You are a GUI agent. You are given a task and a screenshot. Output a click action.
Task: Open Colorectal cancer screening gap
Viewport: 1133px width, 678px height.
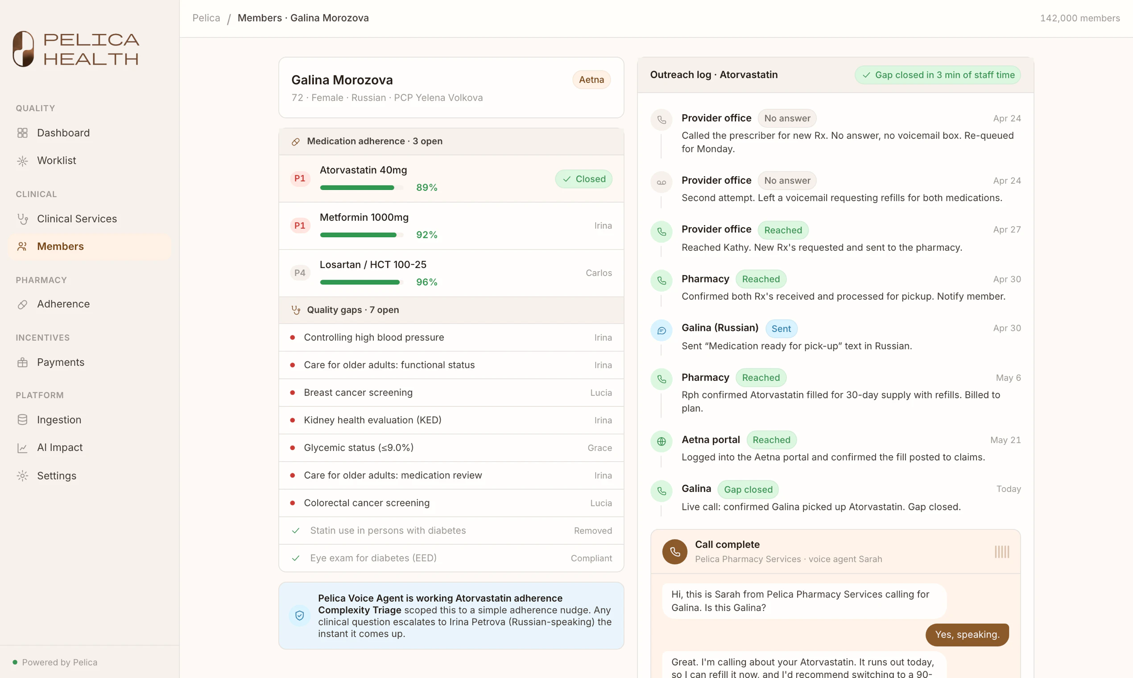pyautogui.click(x=451, y=503)
